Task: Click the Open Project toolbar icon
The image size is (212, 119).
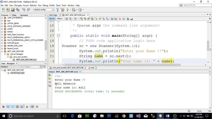Action: click(x=13, y=10)
